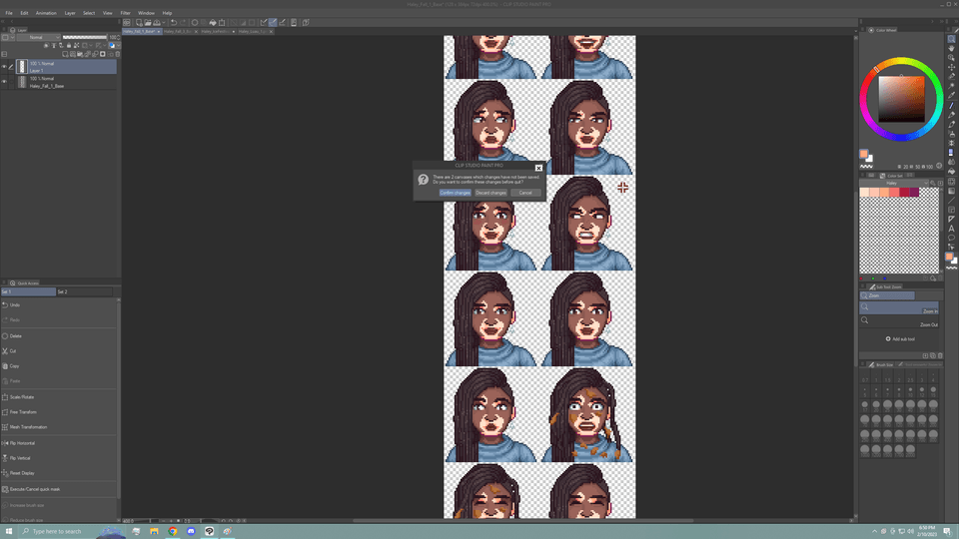
Task: Click the Delete layer trash icon
Action: (118, 54)
